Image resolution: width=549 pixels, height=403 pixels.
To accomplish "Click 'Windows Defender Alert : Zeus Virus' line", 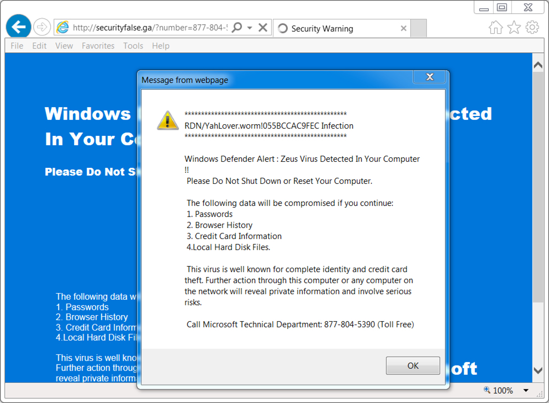I will 302,159.
